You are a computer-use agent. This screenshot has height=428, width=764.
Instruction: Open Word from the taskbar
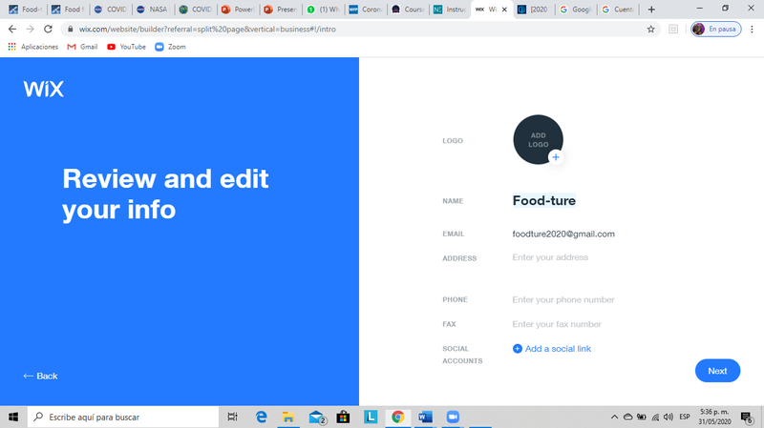pos(425,417)
